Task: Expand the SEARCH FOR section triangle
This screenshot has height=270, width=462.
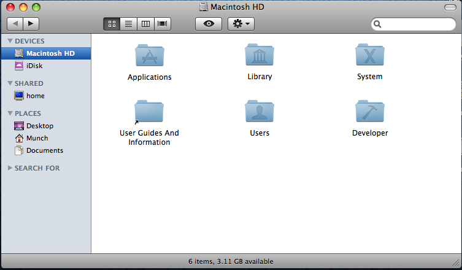Action: pos(10,168)
